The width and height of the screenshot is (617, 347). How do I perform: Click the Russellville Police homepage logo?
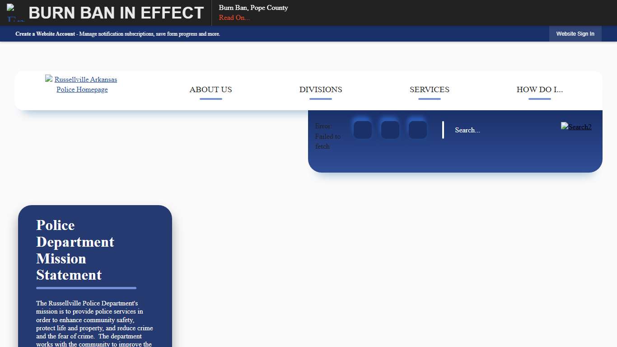pyautogui.click(x=81, y=84)
